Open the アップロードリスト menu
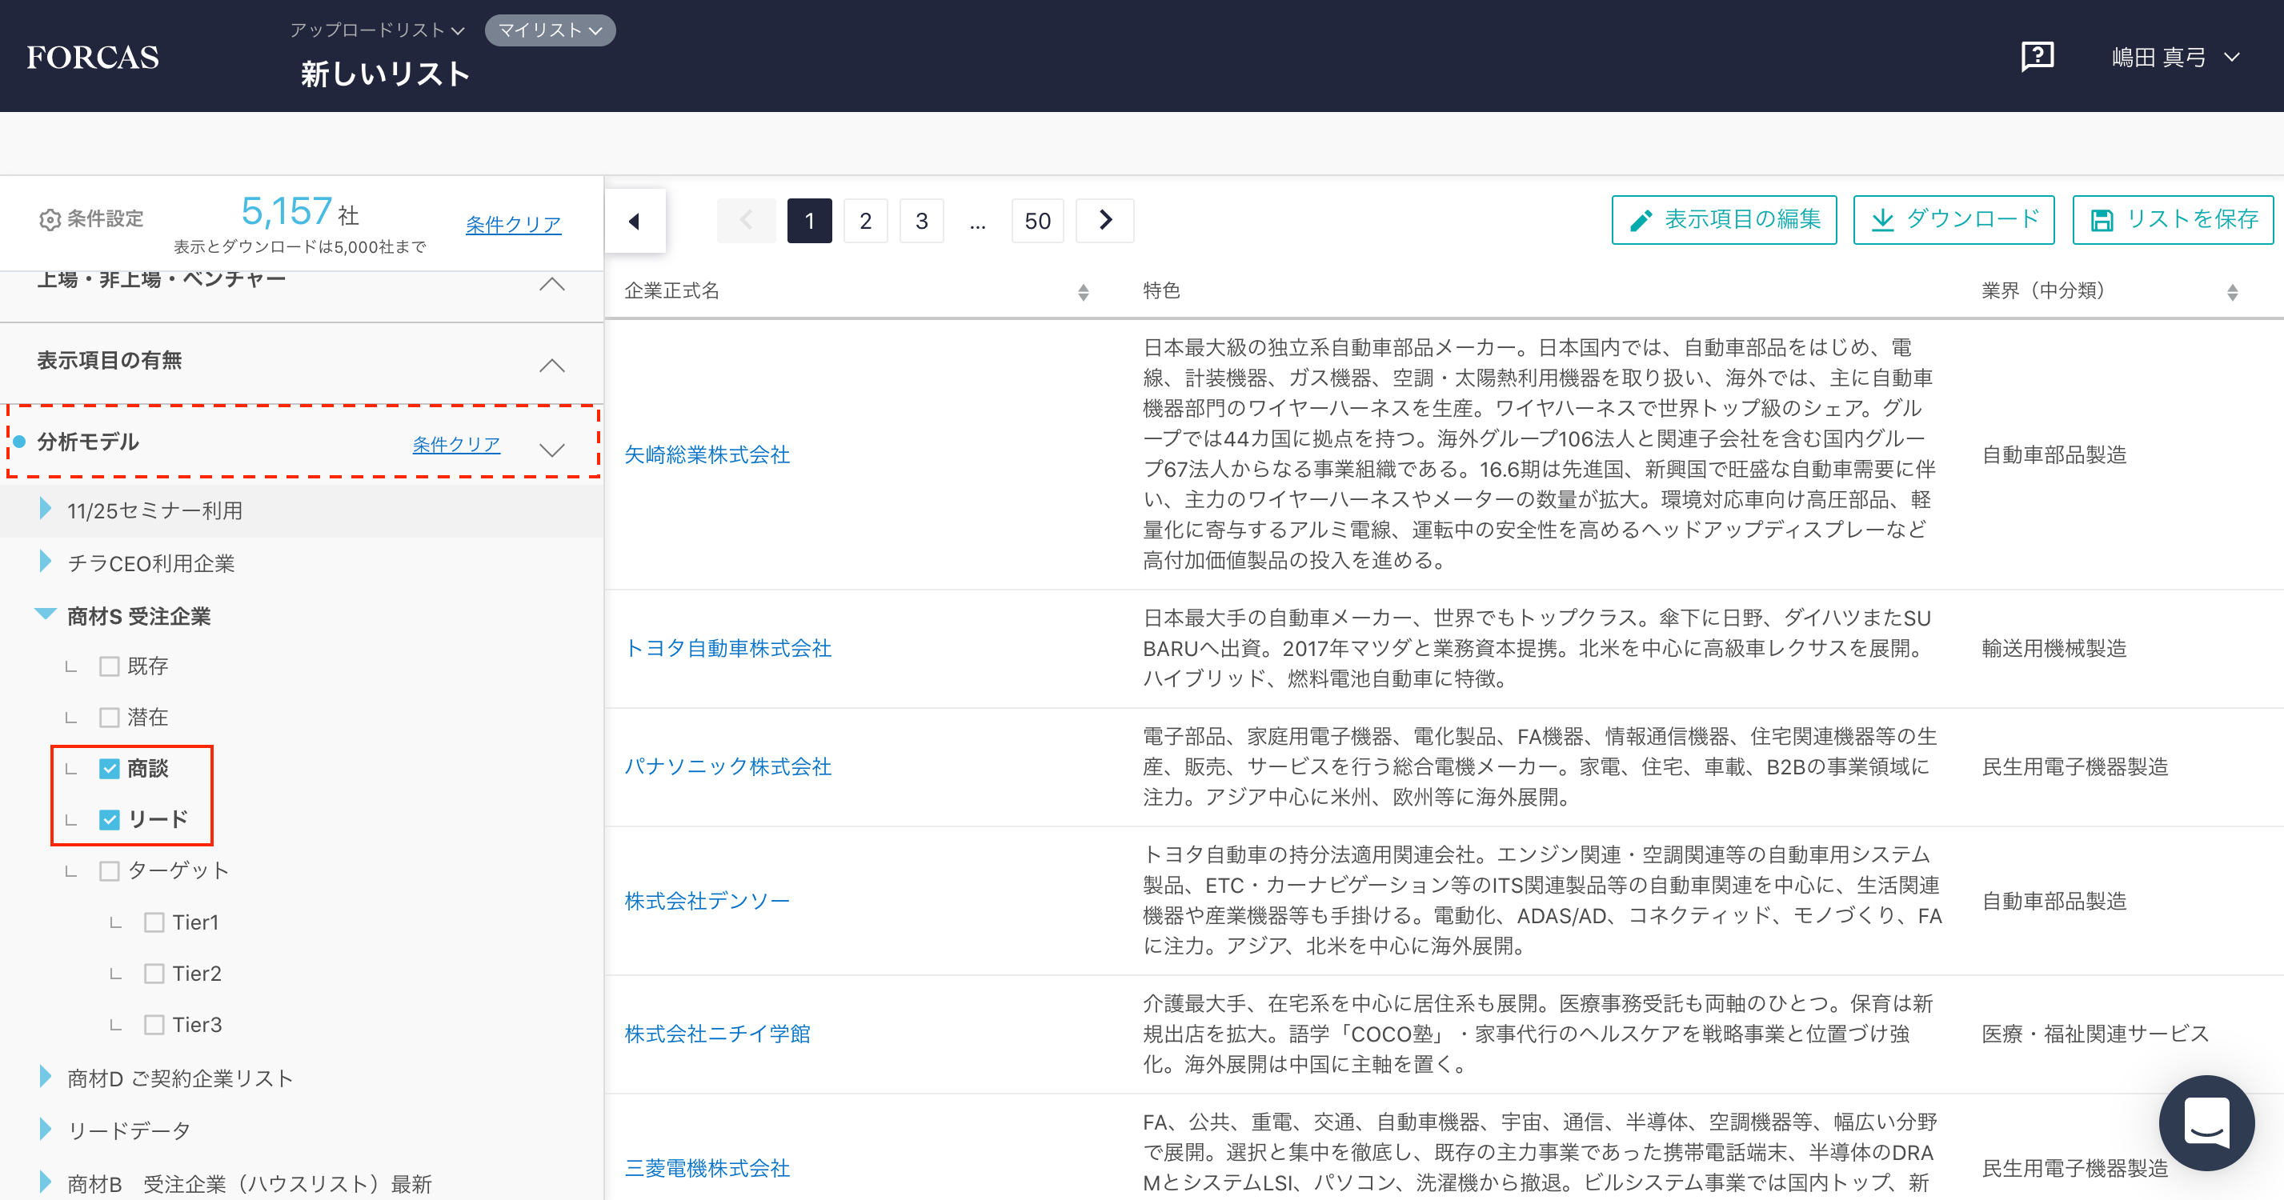 point(378,30)
